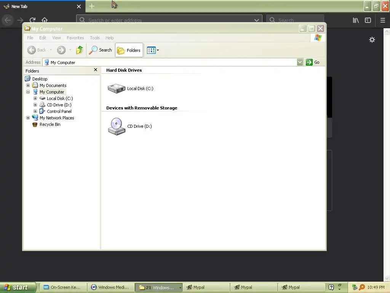Select the CD Drive (D:) disc icon
This screenshot has height=293, width=390.
click(117, 126)
